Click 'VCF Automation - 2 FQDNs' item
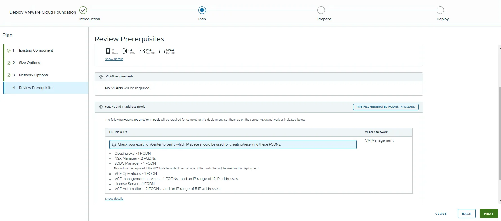Viewport: 501px width, 221px height. coord(167,189)
